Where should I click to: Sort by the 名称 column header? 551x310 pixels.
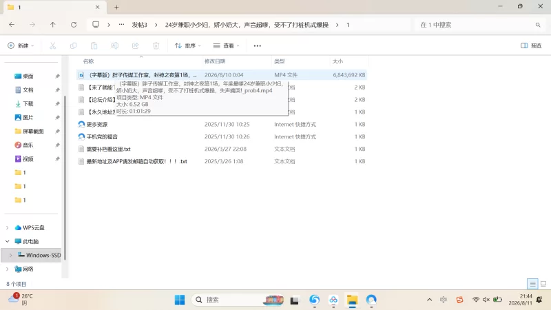[89, 61]
